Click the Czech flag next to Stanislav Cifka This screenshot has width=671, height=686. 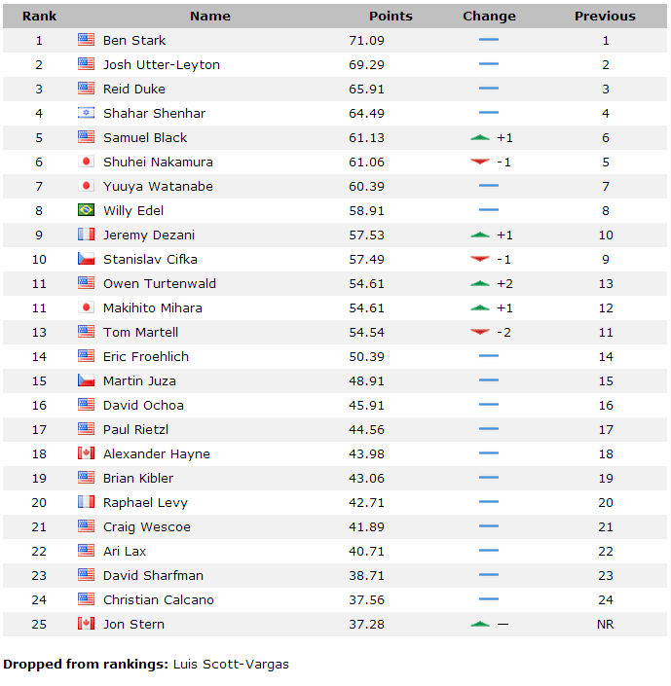pos(86,259)
